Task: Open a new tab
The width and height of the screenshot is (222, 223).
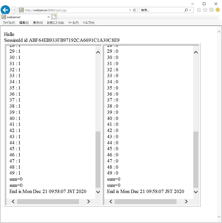Action: pyautogui.click(x=54, y=17)
